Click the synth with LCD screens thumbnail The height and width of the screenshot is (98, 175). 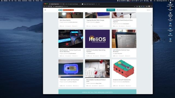71,39
